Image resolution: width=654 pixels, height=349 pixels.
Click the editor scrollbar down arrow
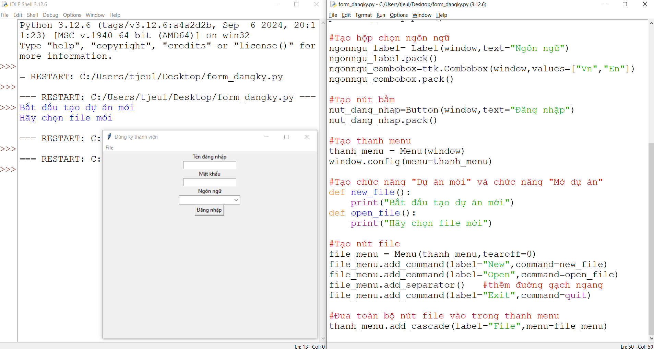[x=651, y=338]
